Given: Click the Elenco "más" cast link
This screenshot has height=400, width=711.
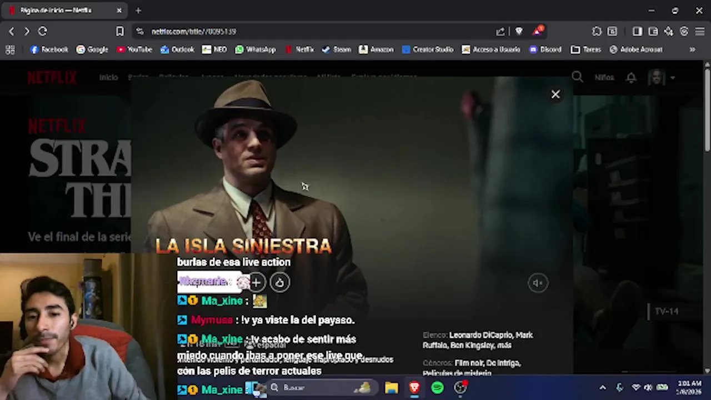Looking at the screenshot, I should (504, 346).
